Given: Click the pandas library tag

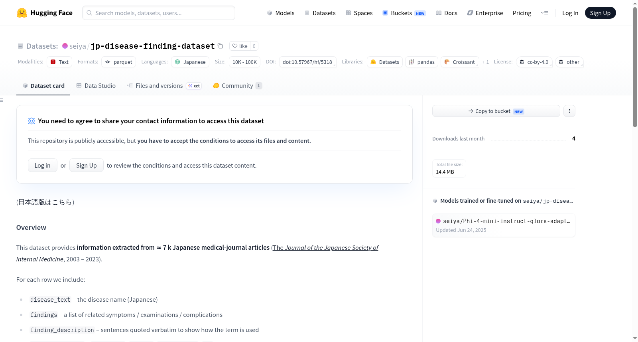Looking at the screenshot, I should pos(422,62).
